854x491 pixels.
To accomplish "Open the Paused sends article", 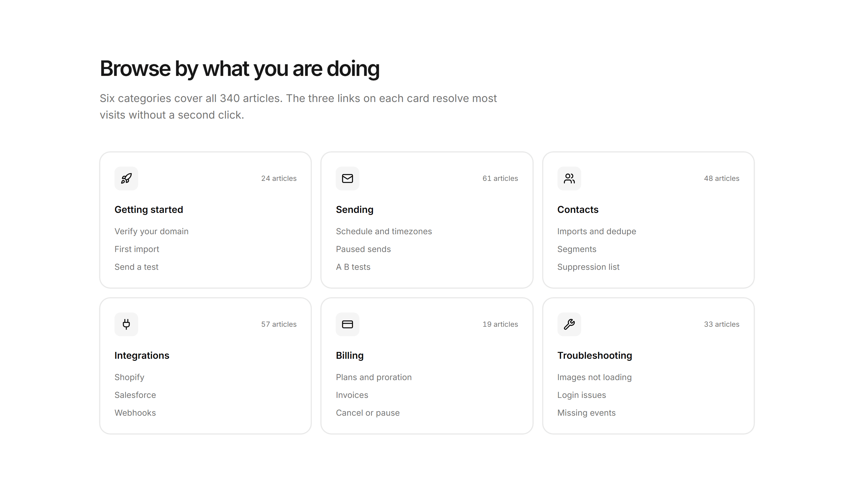I will [x=363, y=249].
